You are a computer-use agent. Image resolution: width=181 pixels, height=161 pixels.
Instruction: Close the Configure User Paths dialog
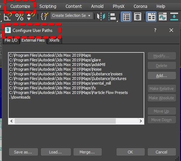[x=171, y=30]
